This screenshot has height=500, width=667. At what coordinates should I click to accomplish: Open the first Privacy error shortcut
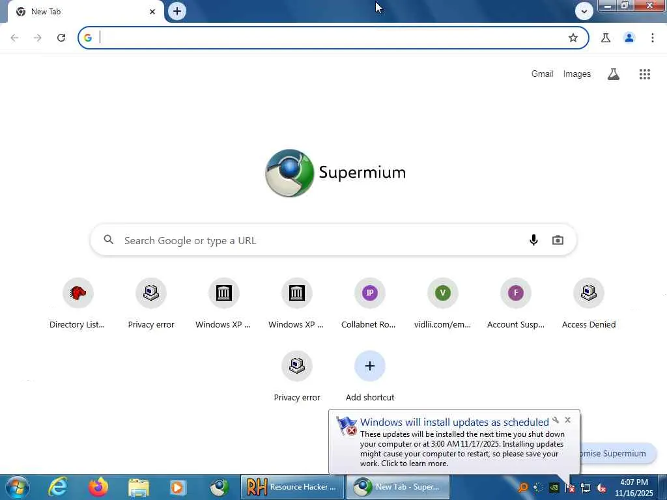pos(151,303)
